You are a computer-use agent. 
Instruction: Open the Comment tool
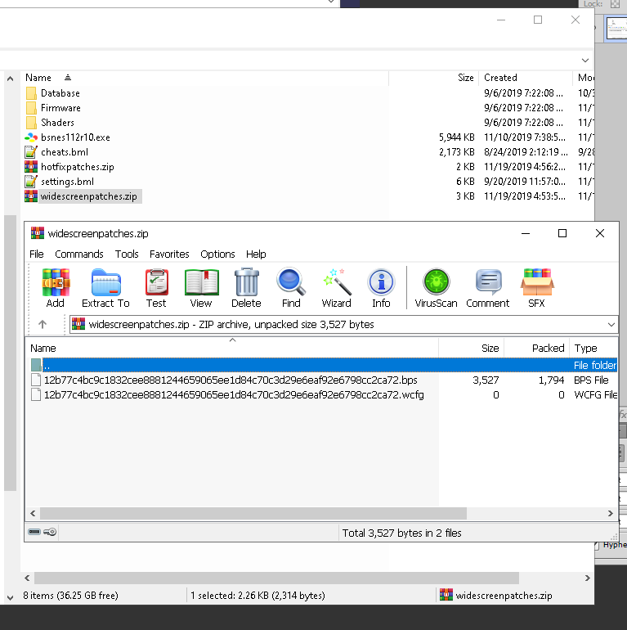click(x=488, y=281)
